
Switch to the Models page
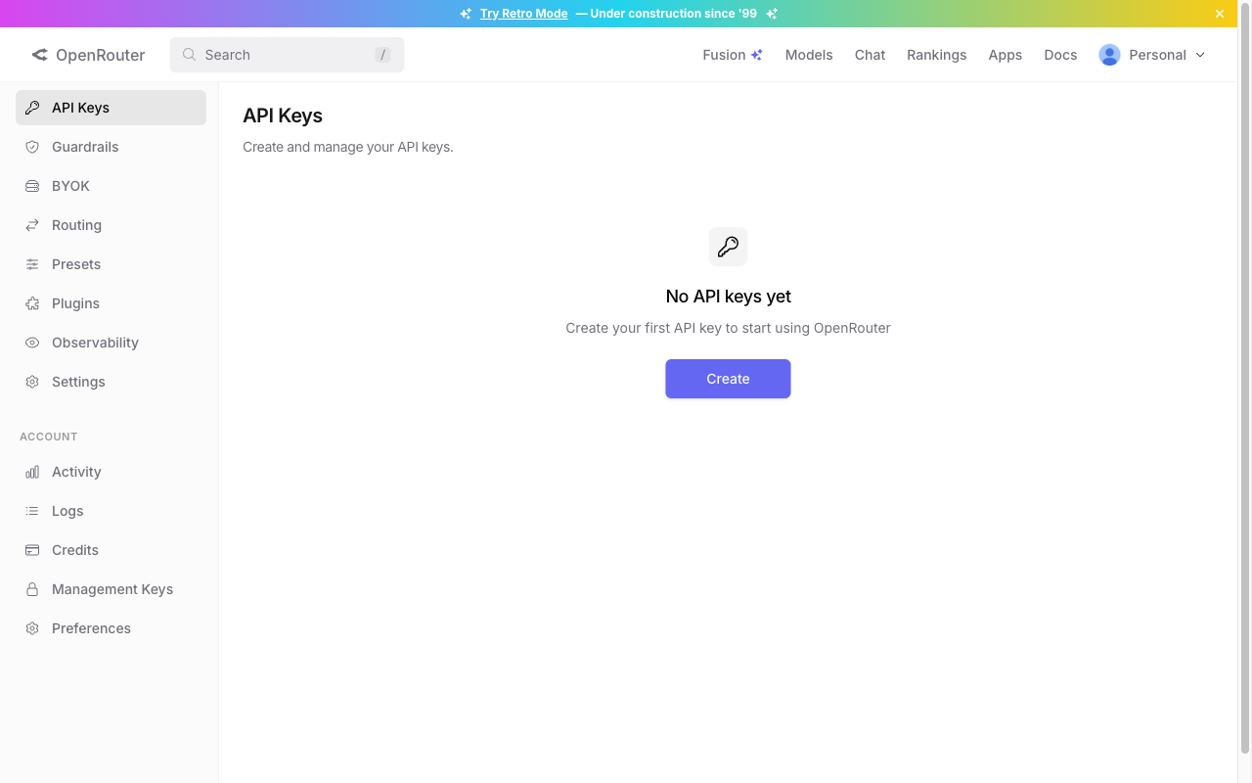pos(809,55)
